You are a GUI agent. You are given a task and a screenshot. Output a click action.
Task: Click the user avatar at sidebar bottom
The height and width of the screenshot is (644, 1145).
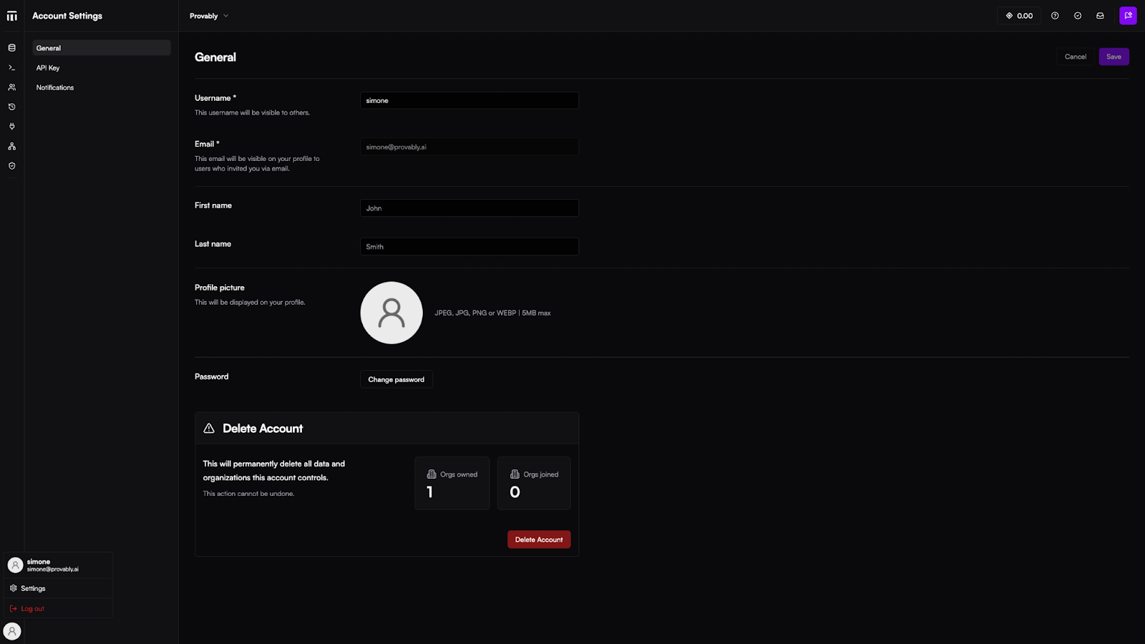click(x=12, y=631)
